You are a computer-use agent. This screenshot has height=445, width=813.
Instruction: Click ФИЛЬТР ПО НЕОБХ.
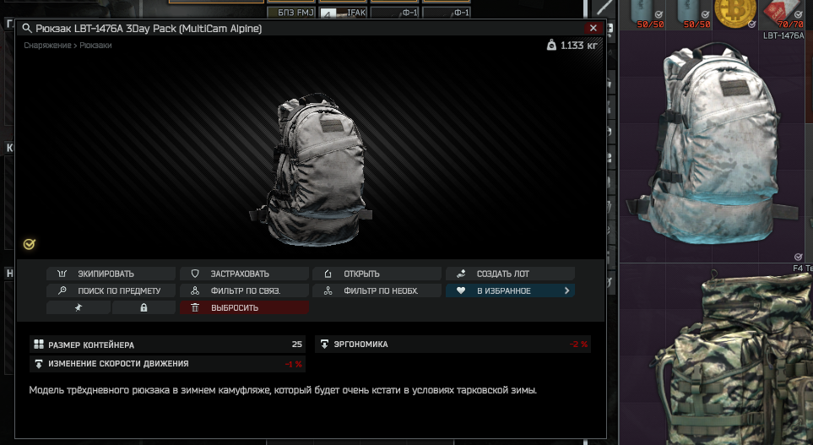(377, 290)
